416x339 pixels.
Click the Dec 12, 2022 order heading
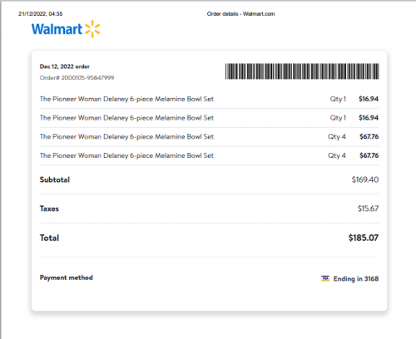point(65,66)
